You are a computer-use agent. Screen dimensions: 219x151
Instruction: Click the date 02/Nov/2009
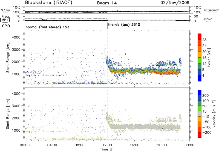point(175,2)
